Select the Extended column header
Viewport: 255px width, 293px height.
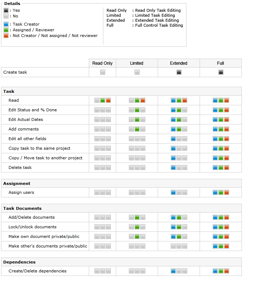tap(179, 63)
